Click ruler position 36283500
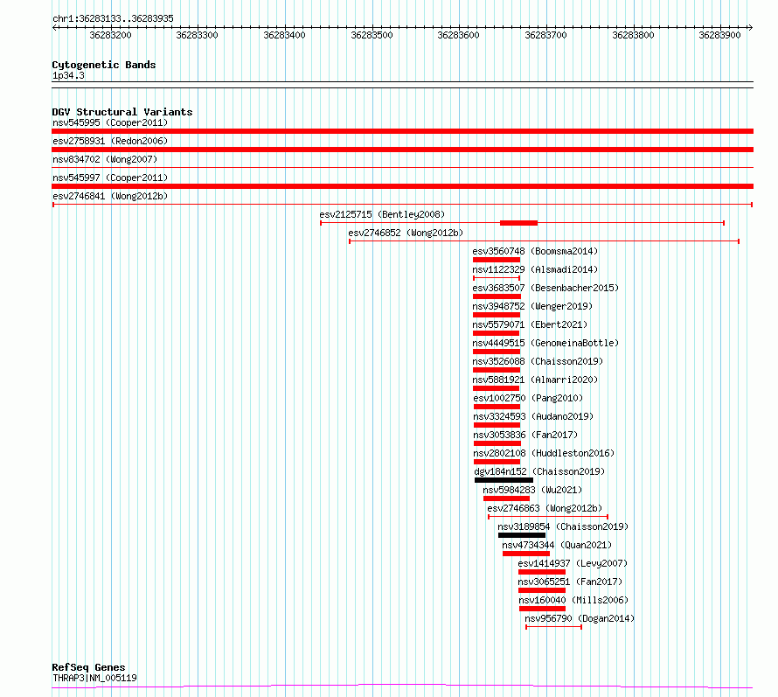 click(x=372, y=35)
